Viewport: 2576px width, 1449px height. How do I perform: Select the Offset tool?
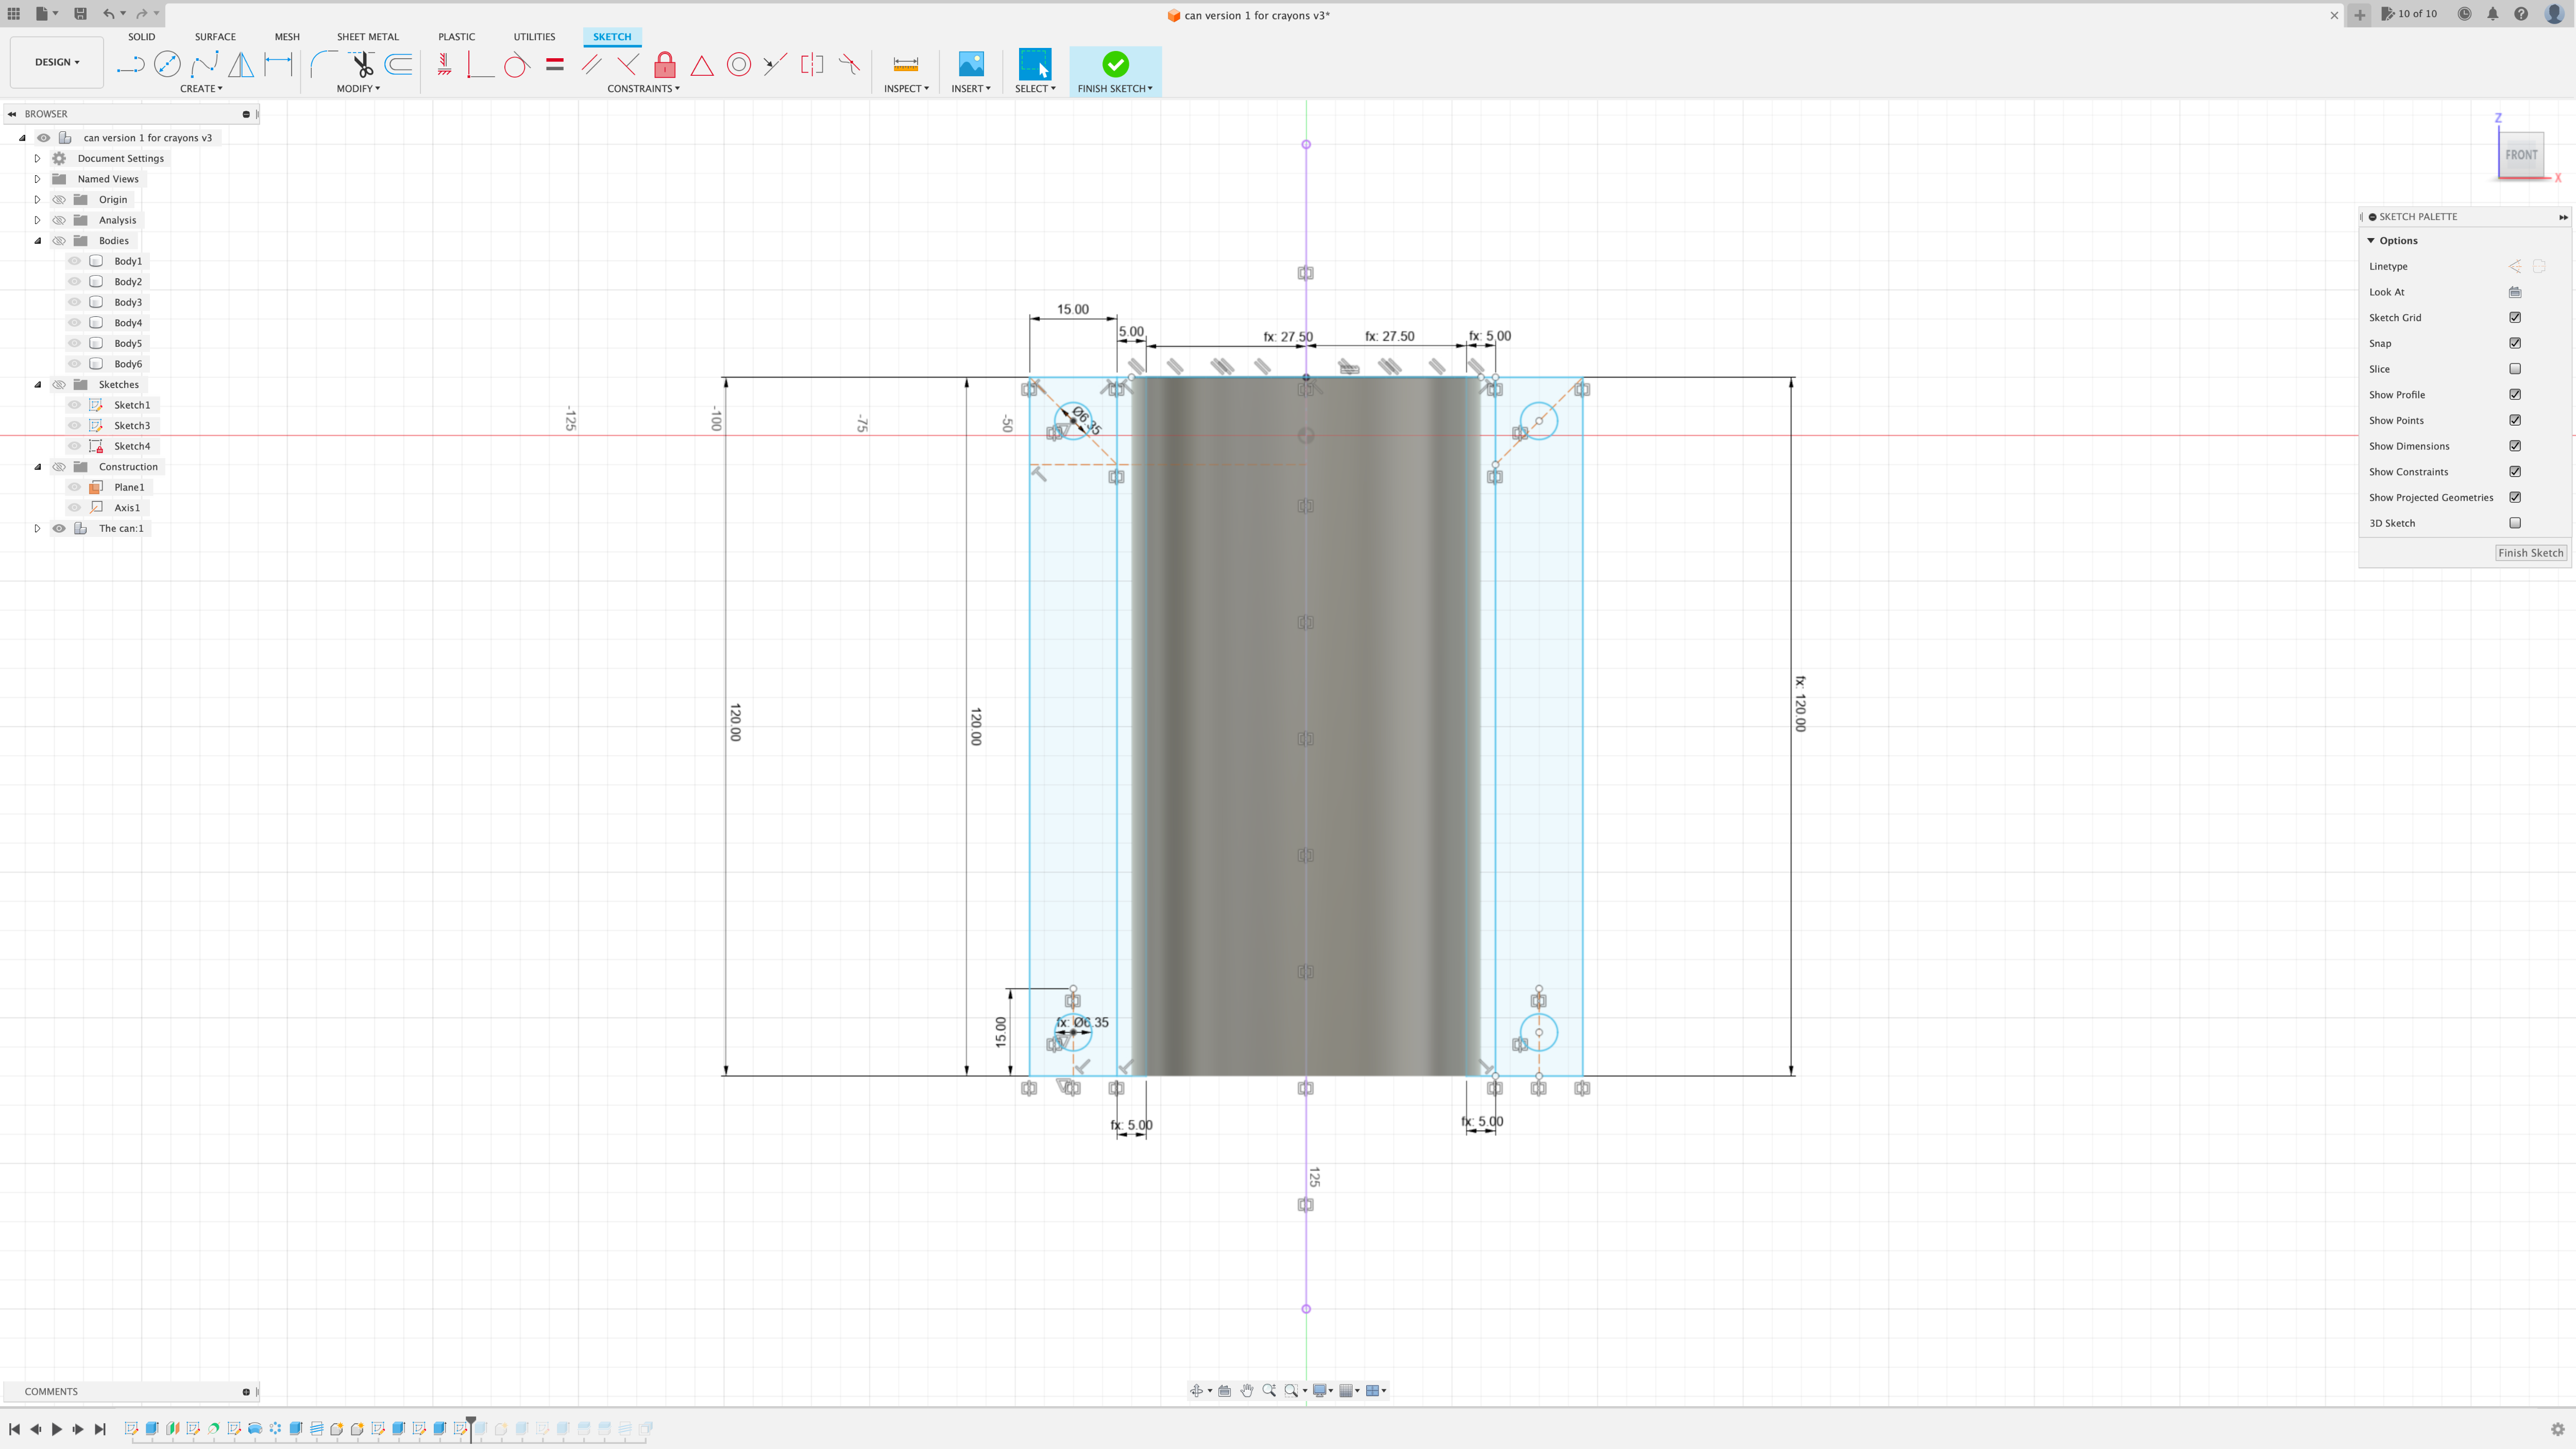click(399, 64)
